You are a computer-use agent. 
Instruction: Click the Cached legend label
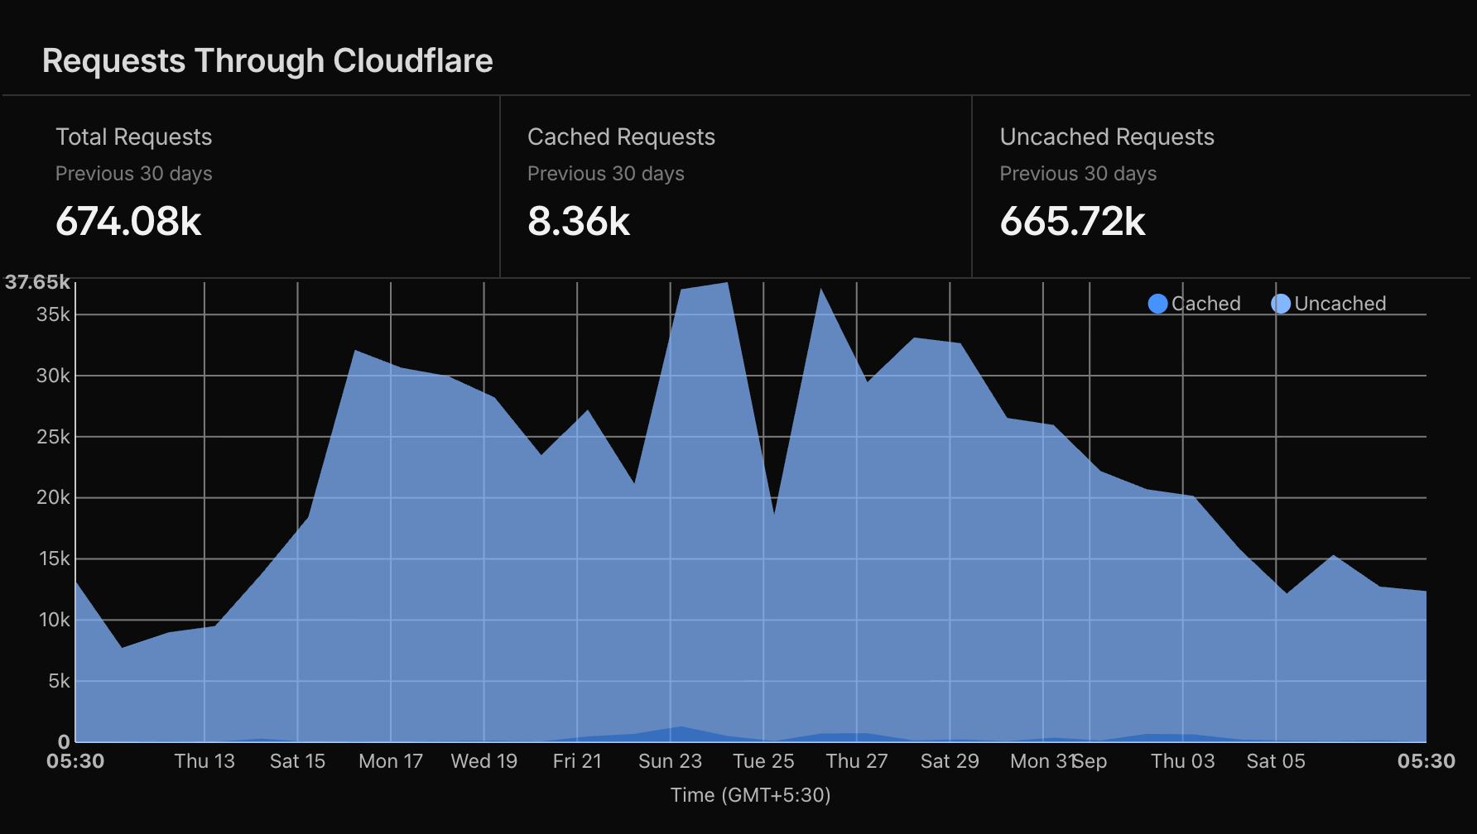(1205, 304)
